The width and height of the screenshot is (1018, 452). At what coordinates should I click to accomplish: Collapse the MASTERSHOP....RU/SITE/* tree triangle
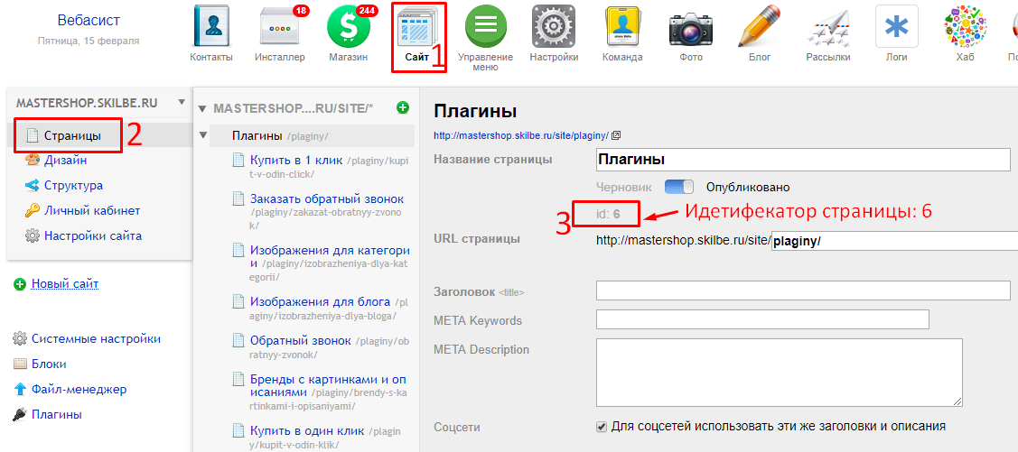[202, 108]
